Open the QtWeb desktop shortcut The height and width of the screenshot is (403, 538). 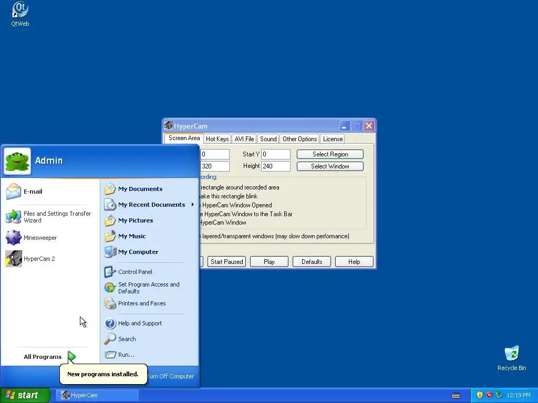(x=20, y=14)
